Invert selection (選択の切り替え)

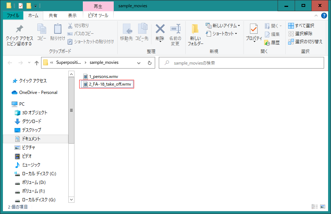point(305,42)
